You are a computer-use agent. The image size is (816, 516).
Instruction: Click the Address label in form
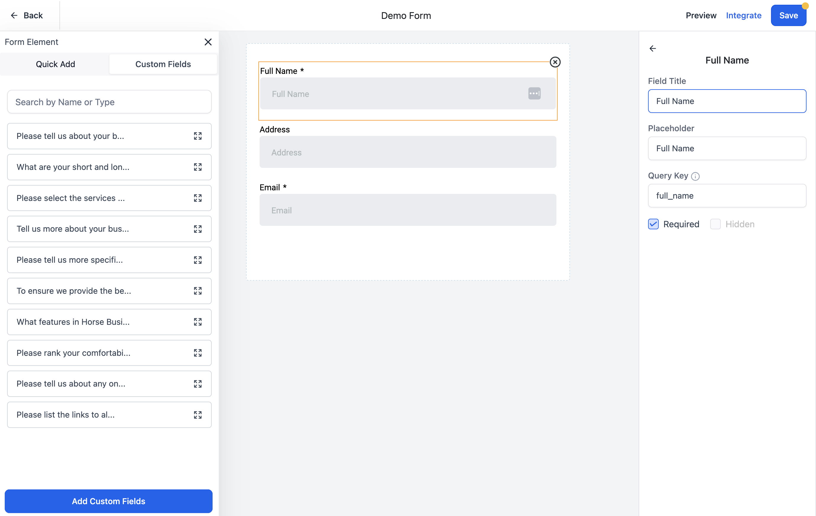coord(274,129)
